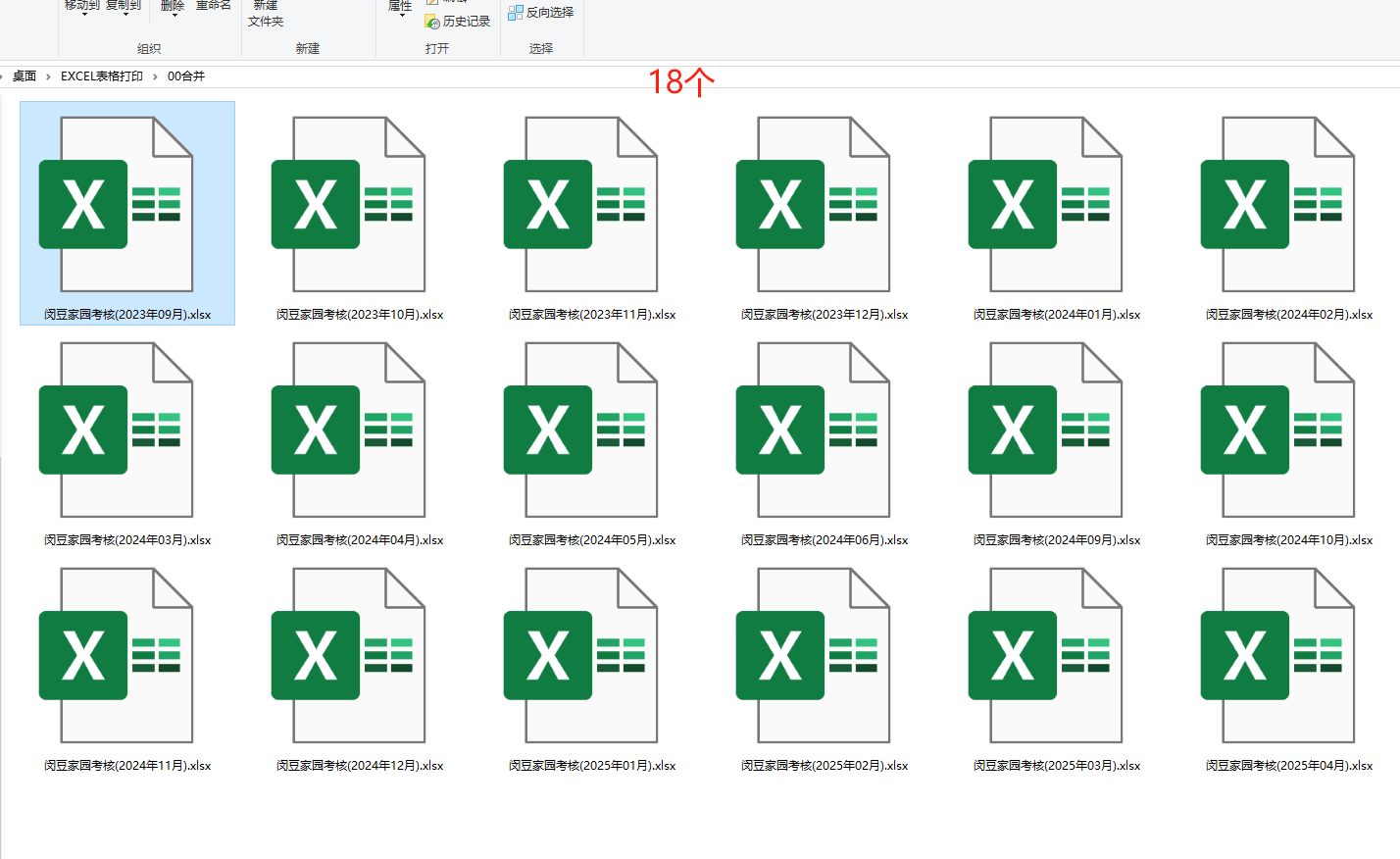Click the 反向选择 label
Image resolution: width=1400 pixels, height=859 pixels.
[x=550, y=13]
